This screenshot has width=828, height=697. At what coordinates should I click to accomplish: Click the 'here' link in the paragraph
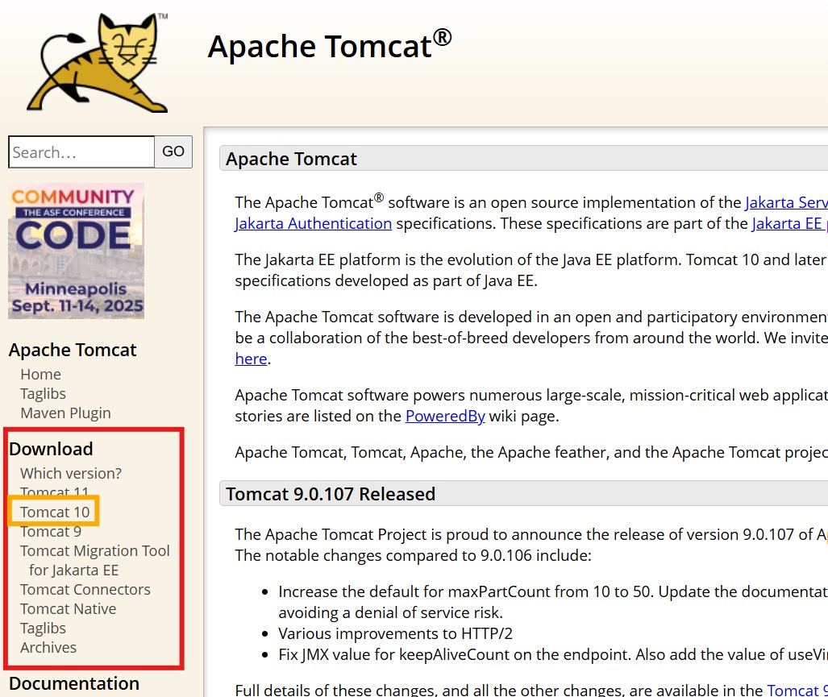251,359
